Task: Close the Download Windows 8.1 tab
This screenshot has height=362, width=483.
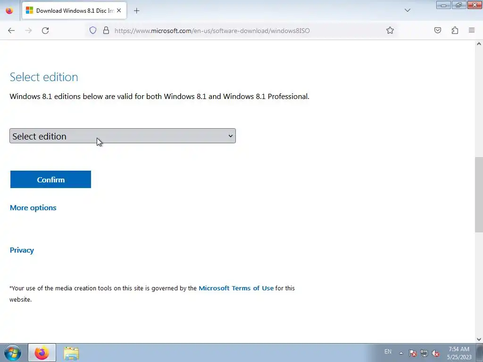Action: 119,10
